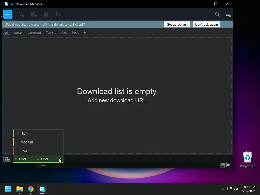Click the 'Download list is empty.' text
This screenshot has width=260, height=195.
(x=117, y=91)
